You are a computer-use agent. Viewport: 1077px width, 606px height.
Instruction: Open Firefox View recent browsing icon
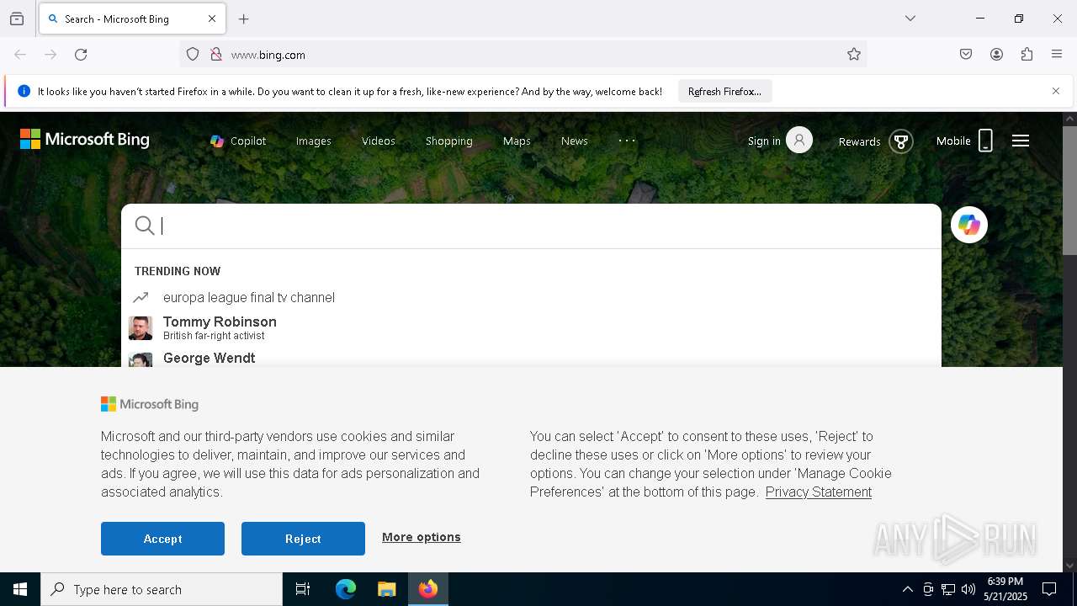(x=17, y=19)
